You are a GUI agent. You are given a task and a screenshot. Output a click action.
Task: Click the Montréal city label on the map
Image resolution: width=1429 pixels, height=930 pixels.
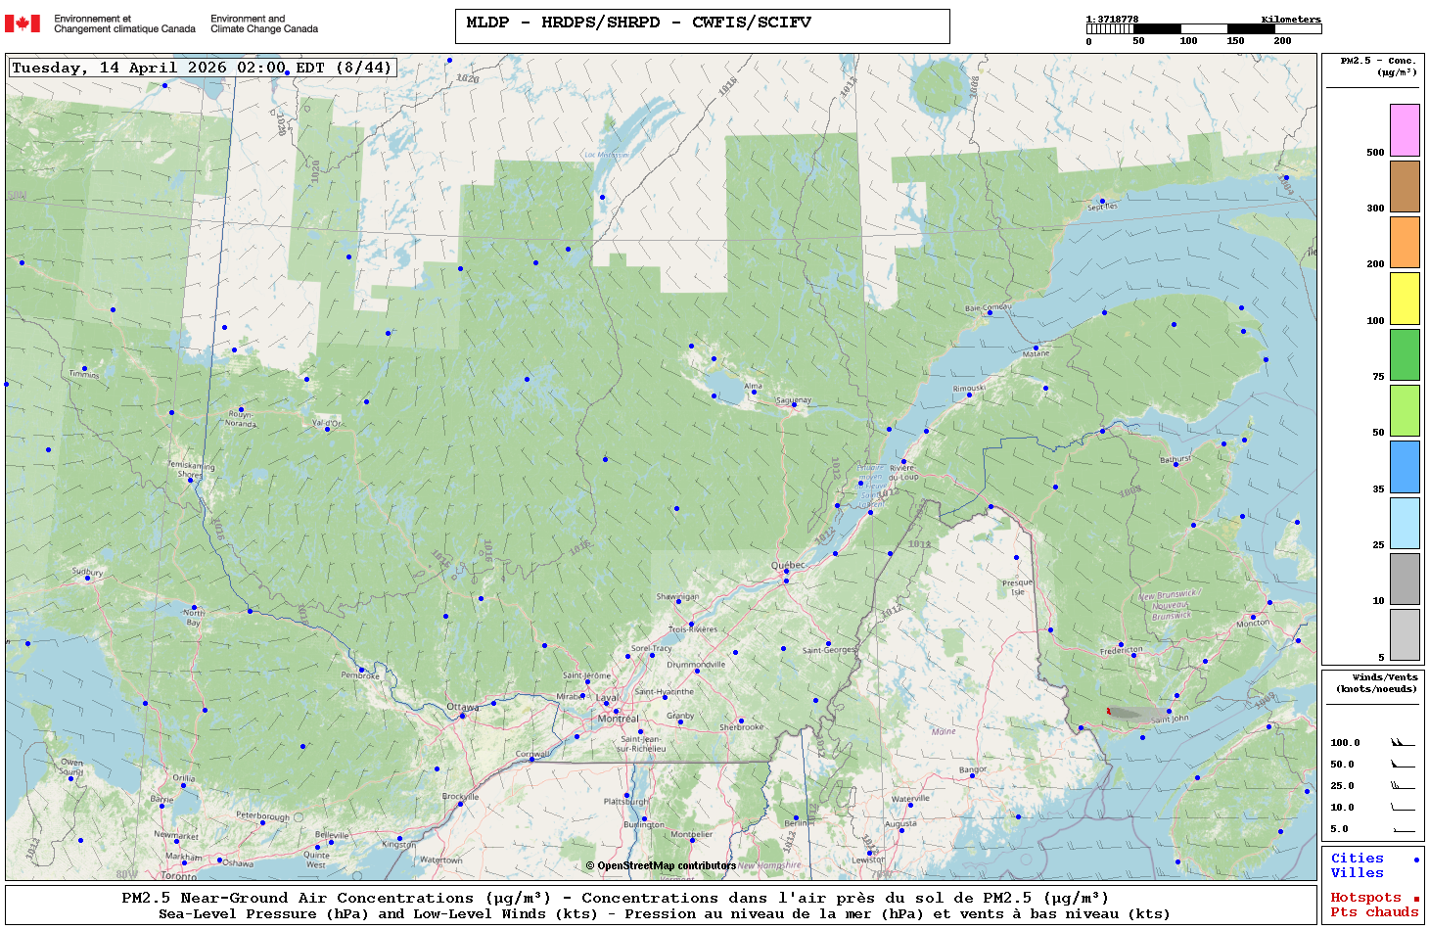(x=618, y=719)
